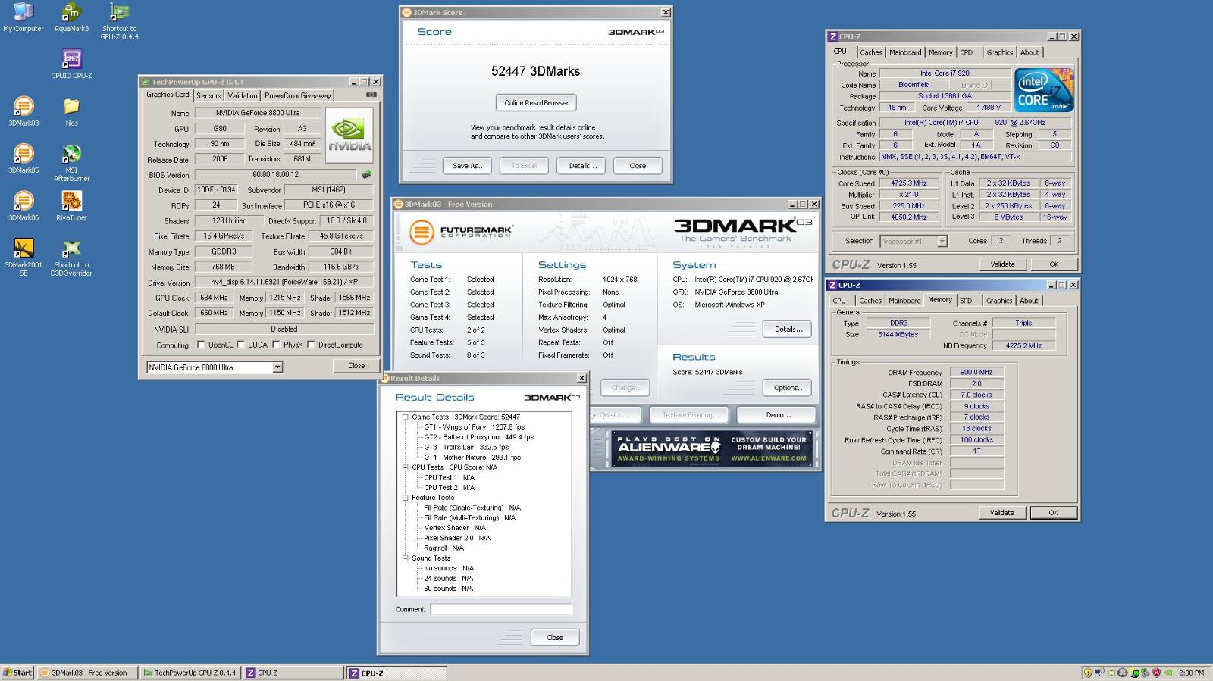
Task: Open Shortcut to GPU-Z.0.4.4 icon
Action: 119,20
